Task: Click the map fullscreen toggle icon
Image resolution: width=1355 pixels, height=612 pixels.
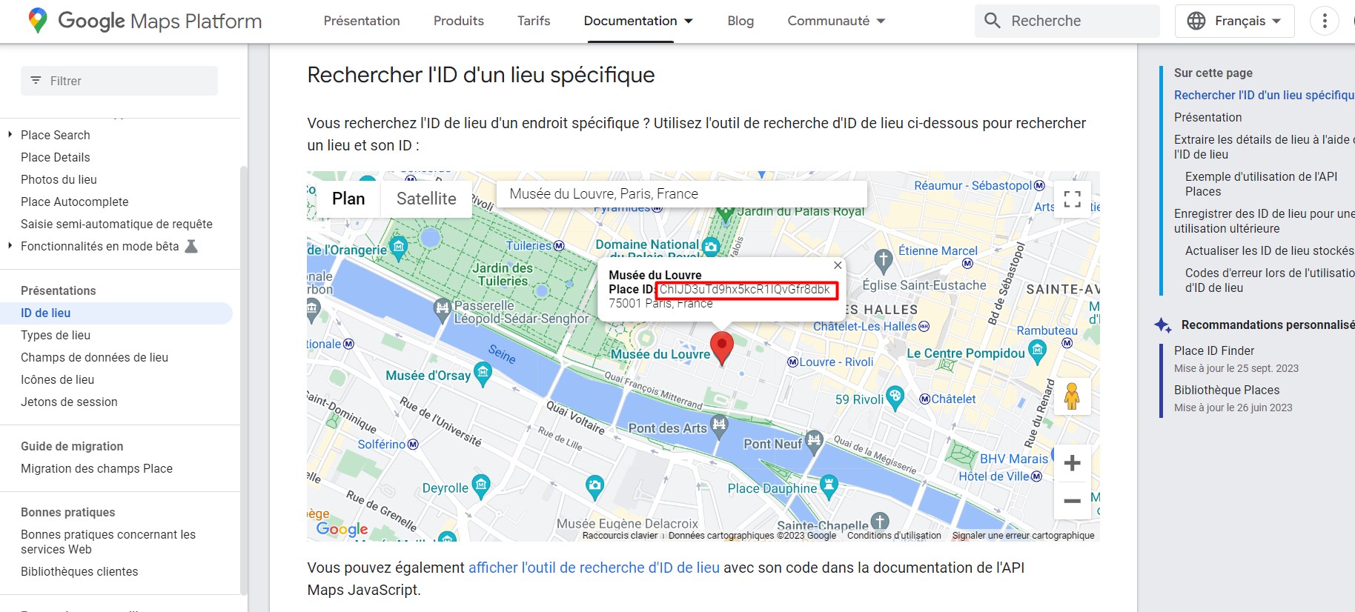Action: coord(1072,199)
